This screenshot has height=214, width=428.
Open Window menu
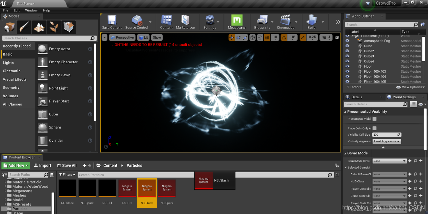(31, 10)
